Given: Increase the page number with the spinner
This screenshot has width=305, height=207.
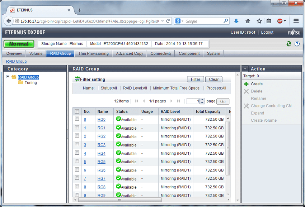Looking at the screenshot, I should click(x=202, y=100).
